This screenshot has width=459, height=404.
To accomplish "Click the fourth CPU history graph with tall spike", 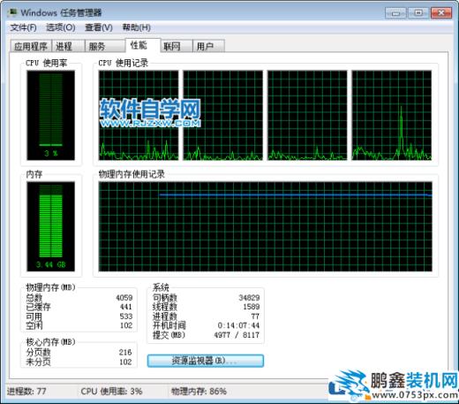I will coord(392,115).
